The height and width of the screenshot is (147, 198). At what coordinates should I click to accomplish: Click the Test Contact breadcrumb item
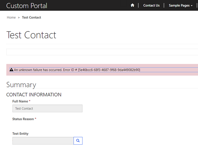coord(31,17)
